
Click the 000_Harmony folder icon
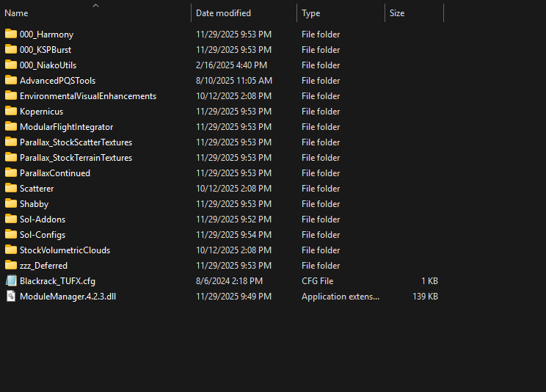coord(11,34)
